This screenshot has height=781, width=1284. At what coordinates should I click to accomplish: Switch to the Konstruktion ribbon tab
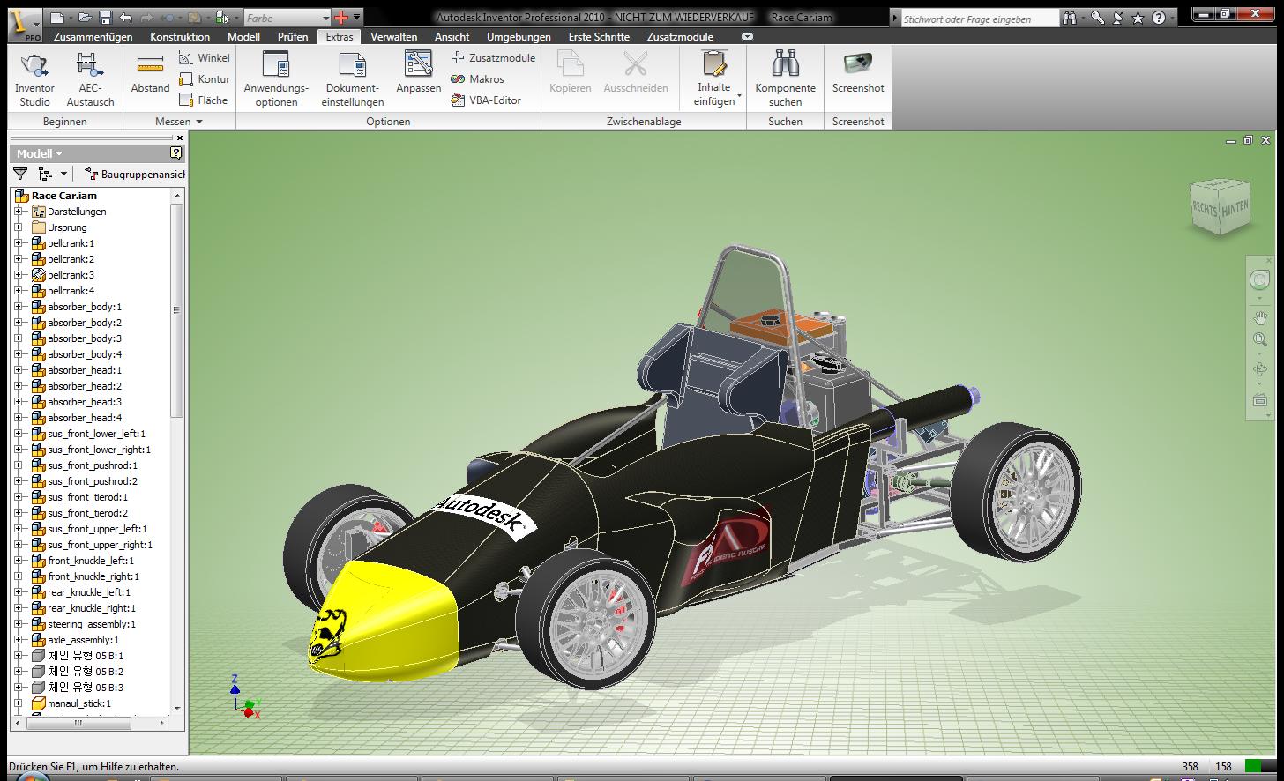[x=180, y=37]
